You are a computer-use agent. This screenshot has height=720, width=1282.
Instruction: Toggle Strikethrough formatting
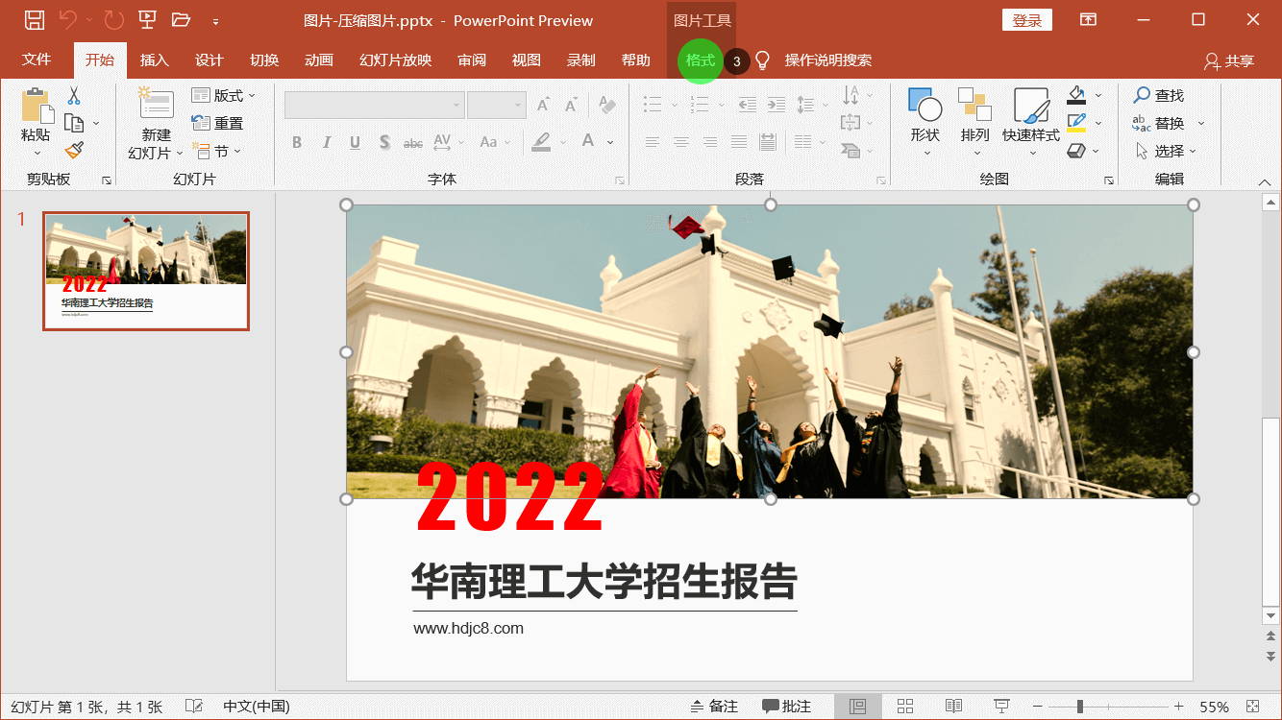(x=412, y=142)
